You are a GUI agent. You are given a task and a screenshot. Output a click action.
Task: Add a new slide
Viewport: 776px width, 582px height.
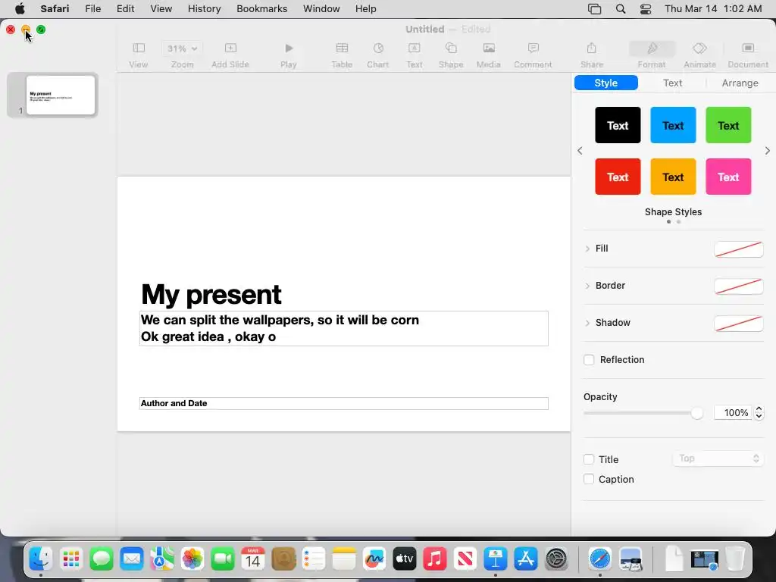point(230,55)
